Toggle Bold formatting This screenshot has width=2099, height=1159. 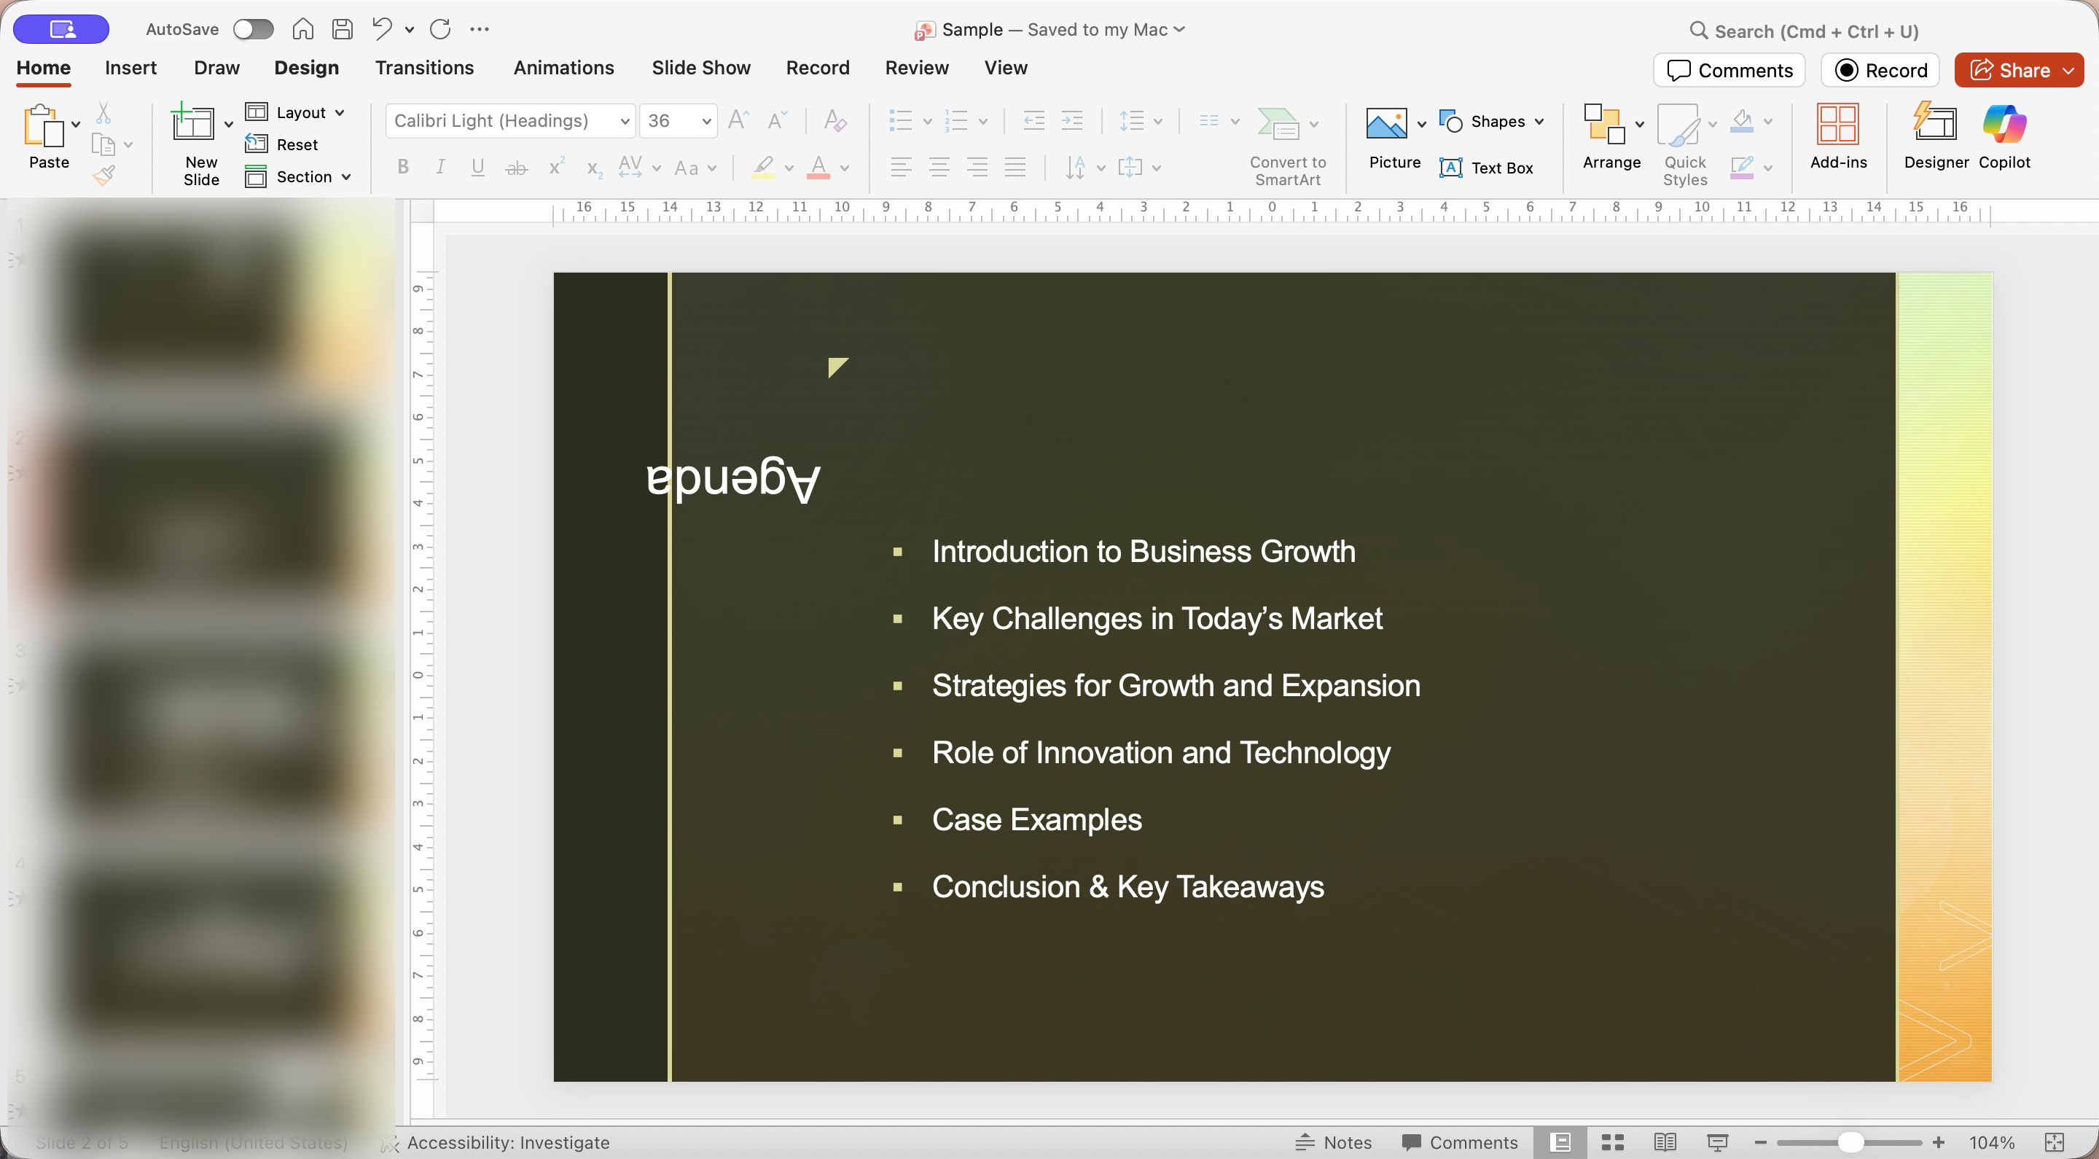402,168
